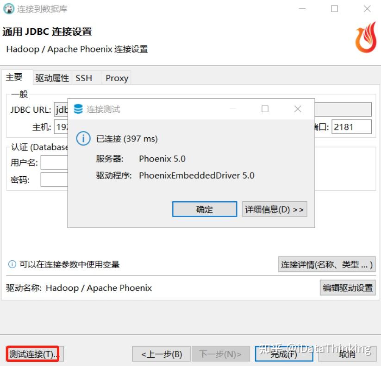Click the DBeaver app icon in title bar

click(x=9, y=9)
